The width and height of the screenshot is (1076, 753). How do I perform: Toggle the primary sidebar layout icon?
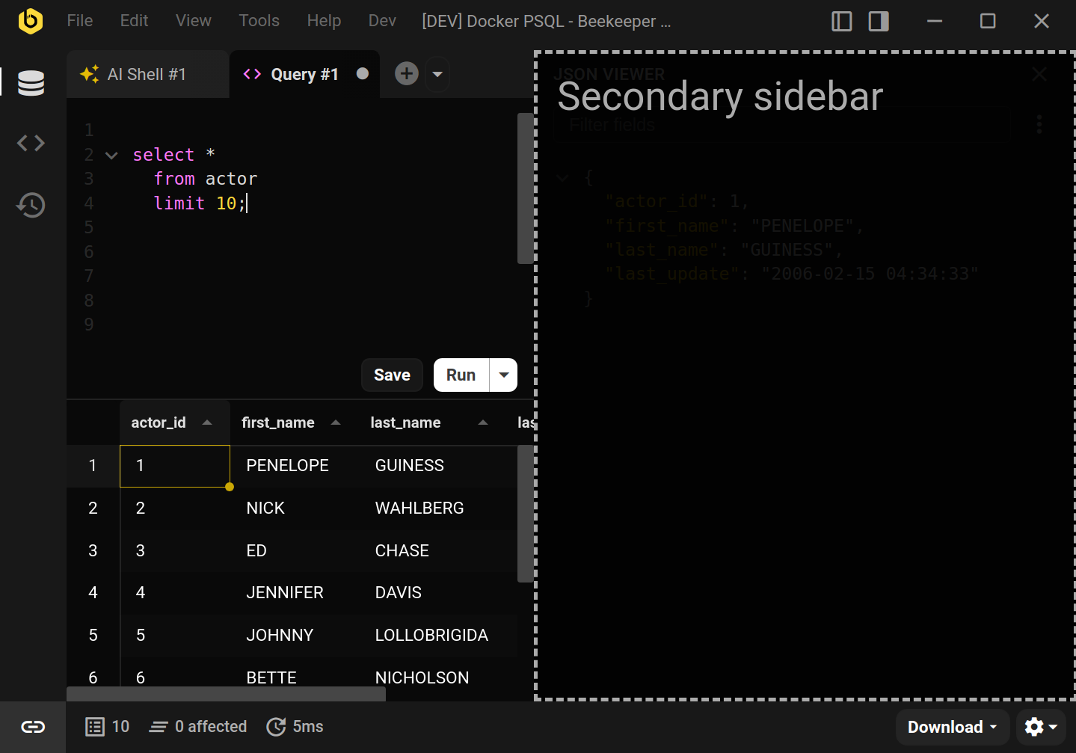pyautogui.click(x=842, y=21)
